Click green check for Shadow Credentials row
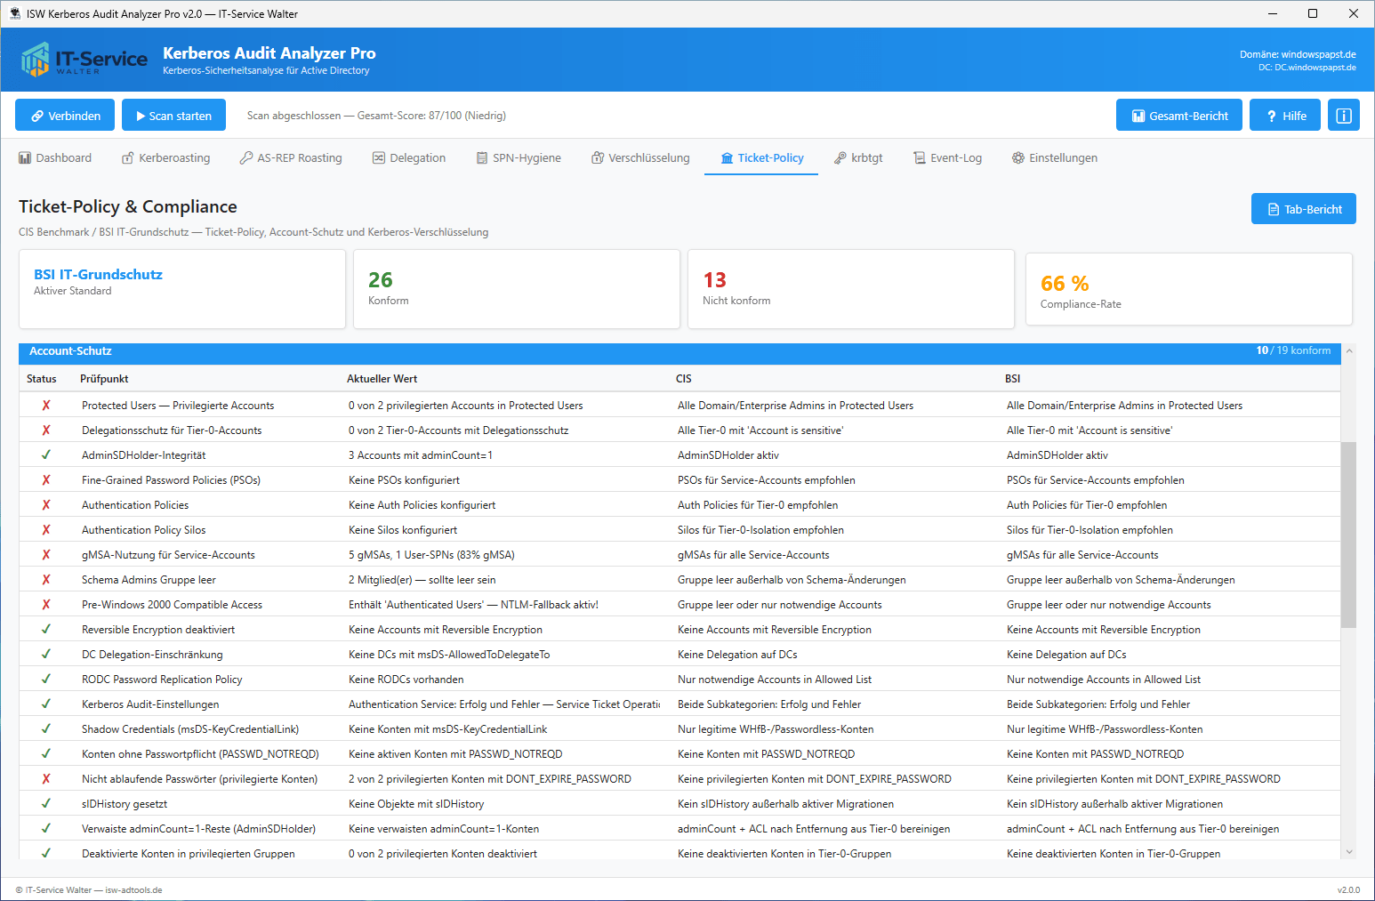Viewport: 1375px width, 901px height. click(x=46, y=729)
